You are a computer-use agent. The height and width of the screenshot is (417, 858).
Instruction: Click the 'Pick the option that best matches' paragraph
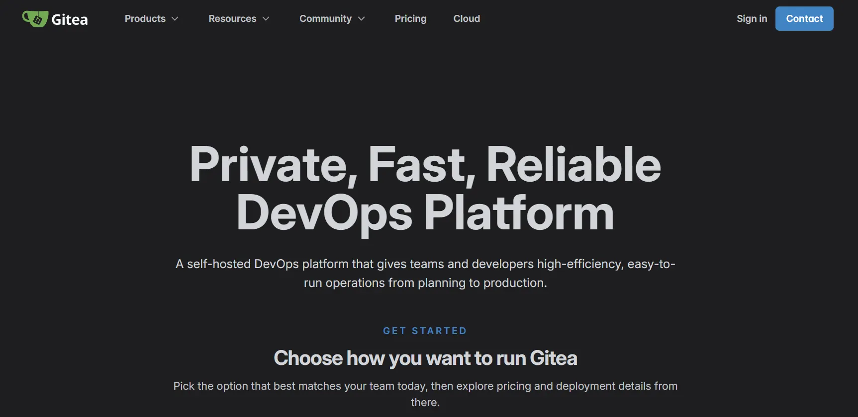tap(425, 394)
